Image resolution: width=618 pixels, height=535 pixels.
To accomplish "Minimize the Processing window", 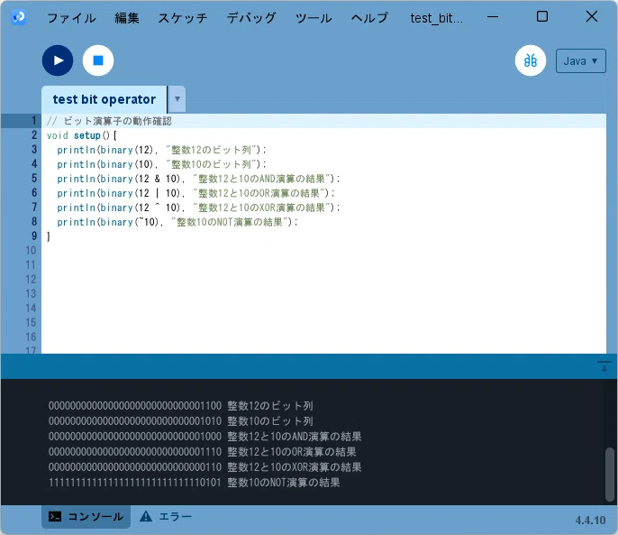I will pyautogui.click(x=493, y=17).
